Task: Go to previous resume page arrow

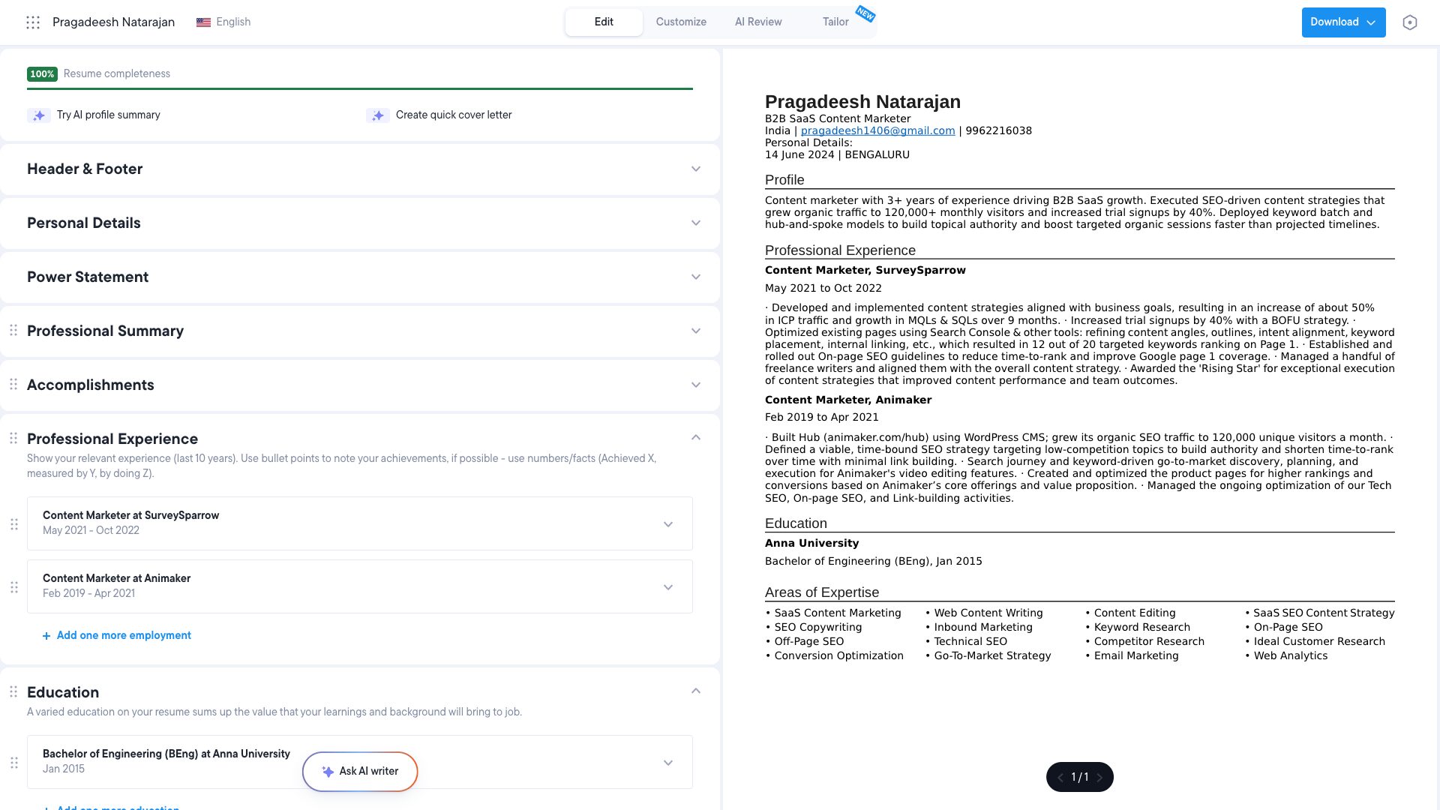Action: (1060, 778)
